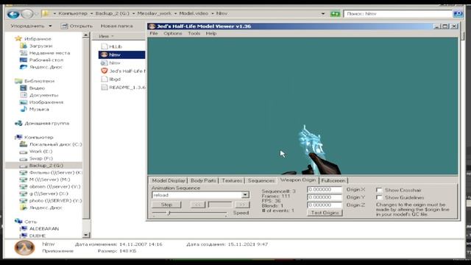Viewport: 471px width, 265px height.
Task: Click the Explorer back arrow button
Action: pyautogui.click(x=13, y=14)
